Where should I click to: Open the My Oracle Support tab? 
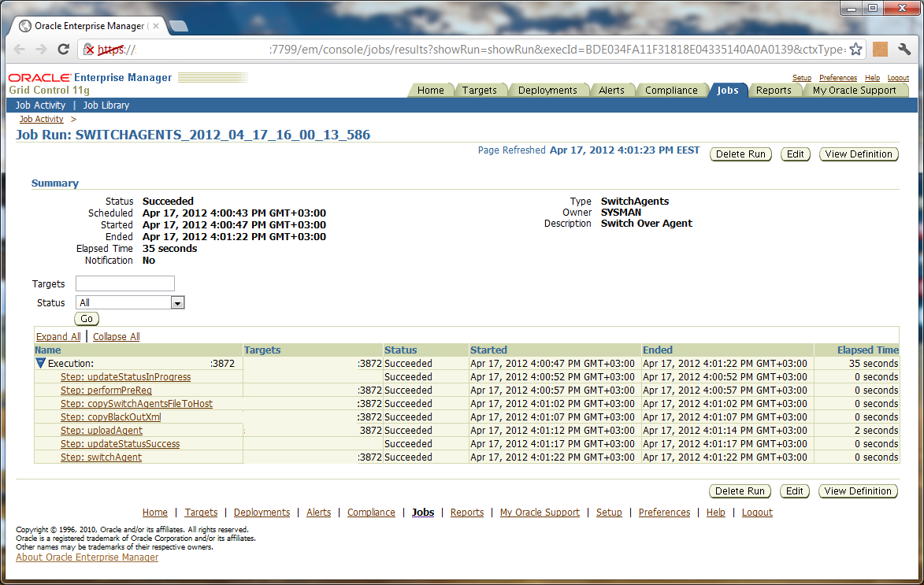(x=854, y=90)
